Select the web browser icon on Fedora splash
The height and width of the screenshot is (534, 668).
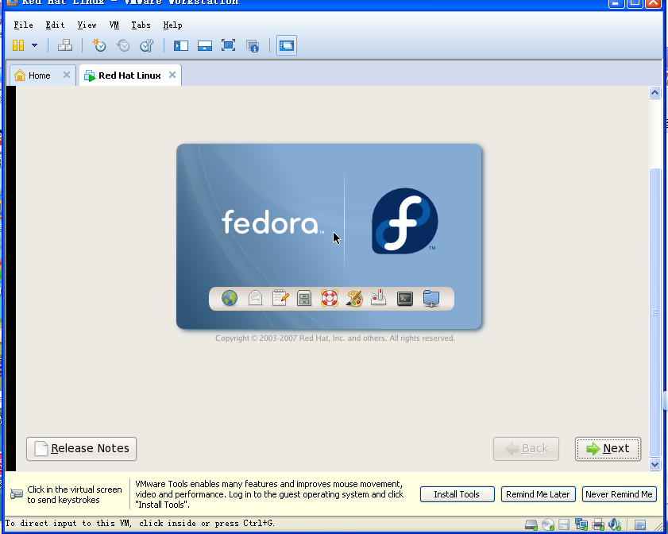click(228, 299)
